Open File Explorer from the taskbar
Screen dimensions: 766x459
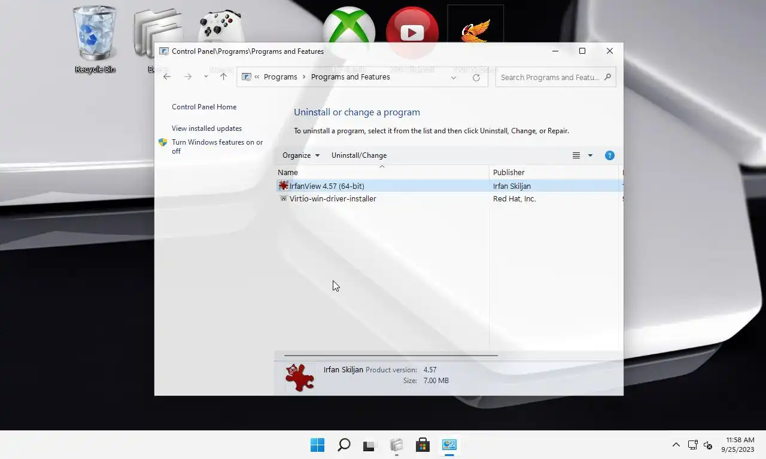click(396, 445)
